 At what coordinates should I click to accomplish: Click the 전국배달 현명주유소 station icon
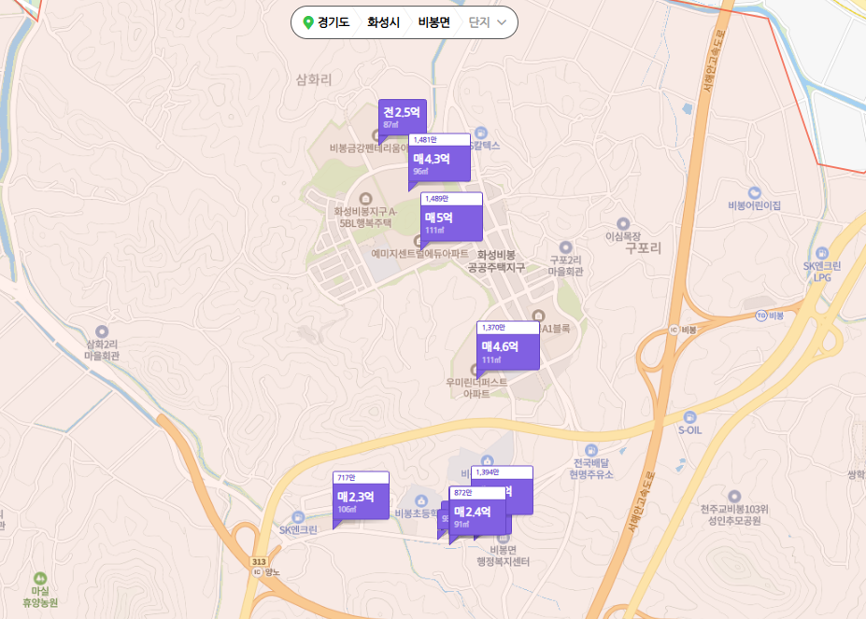coord(591,450)
